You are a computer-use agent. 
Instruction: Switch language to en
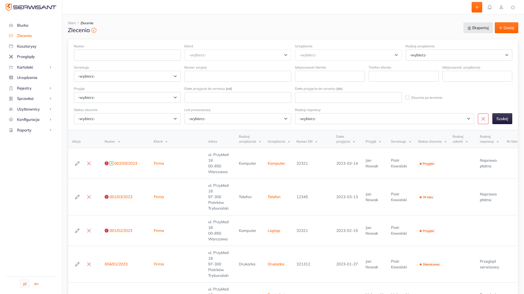36,284
